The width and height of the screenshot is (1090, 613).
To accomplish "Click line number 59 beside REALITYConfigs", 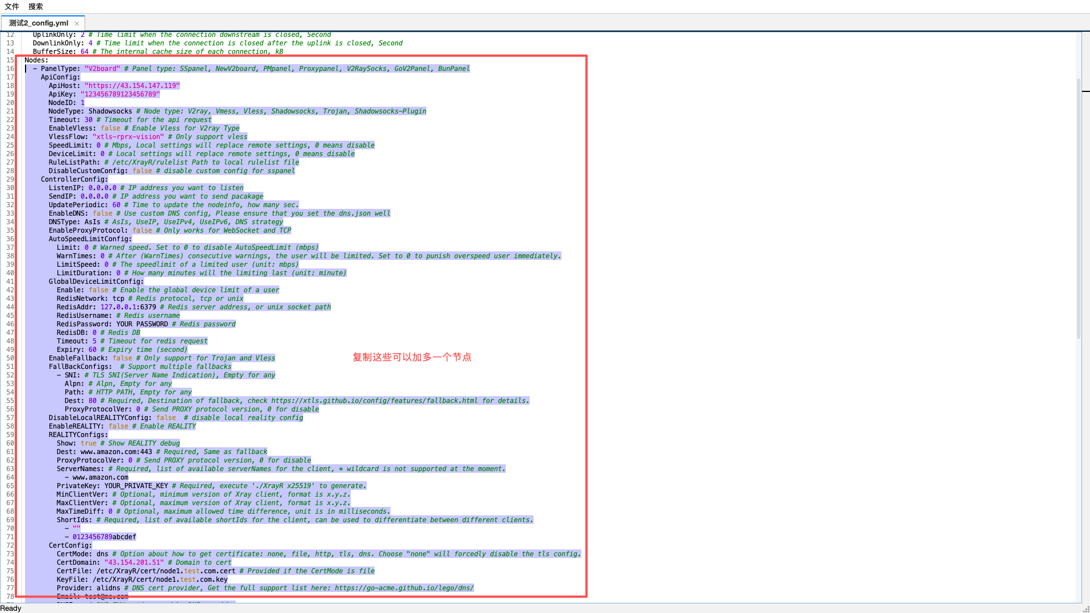I will coord(10,435).
